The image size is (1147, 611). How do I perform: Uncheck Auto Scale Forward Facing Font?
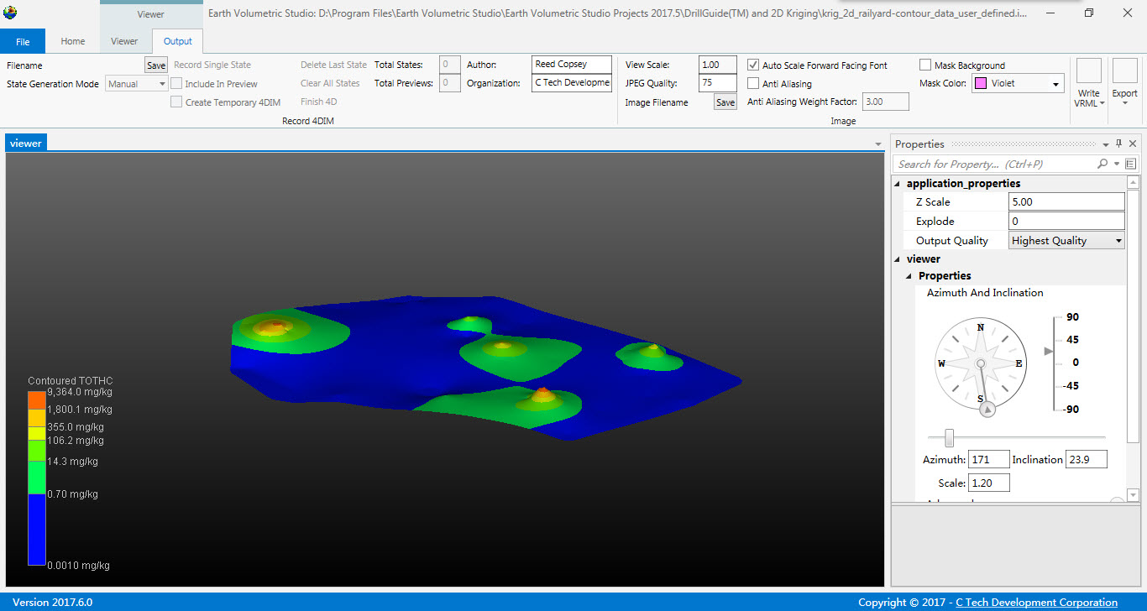pyautogui.click(x=753, y=65)
